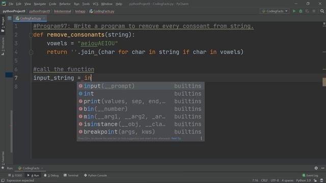The width and height of the screenshot is (326, 183).
Task: Open the Tools menu
Action: [86, 4]
